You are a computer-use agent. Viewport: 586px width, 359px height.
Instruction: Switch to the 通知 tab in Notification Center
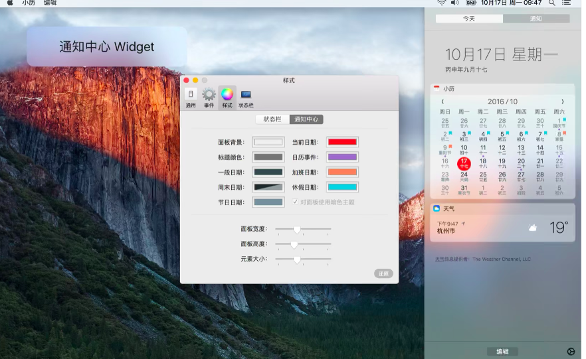click(536, 19)
